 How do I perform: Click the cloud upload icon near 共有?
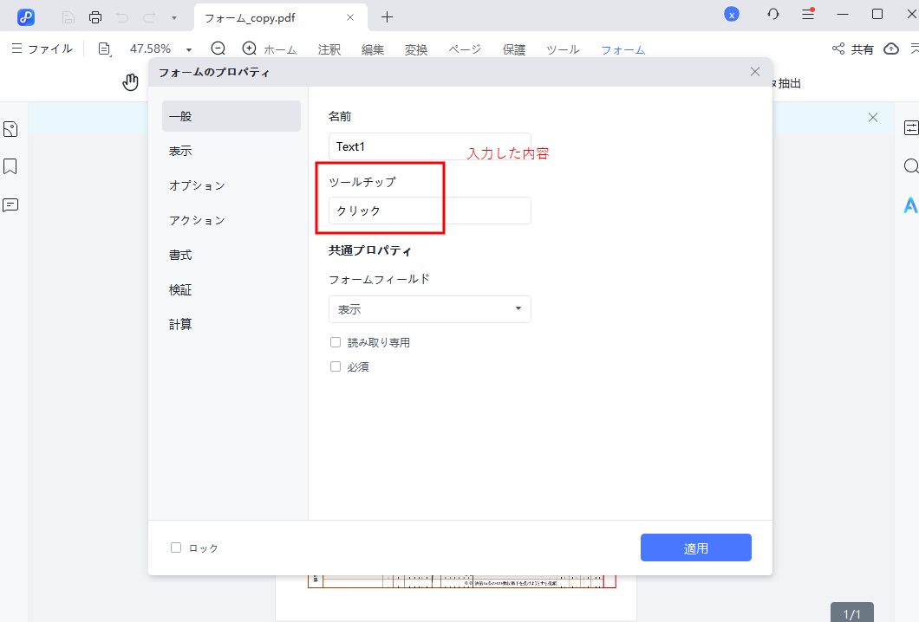pyautogui.click(x=890, y=49)
